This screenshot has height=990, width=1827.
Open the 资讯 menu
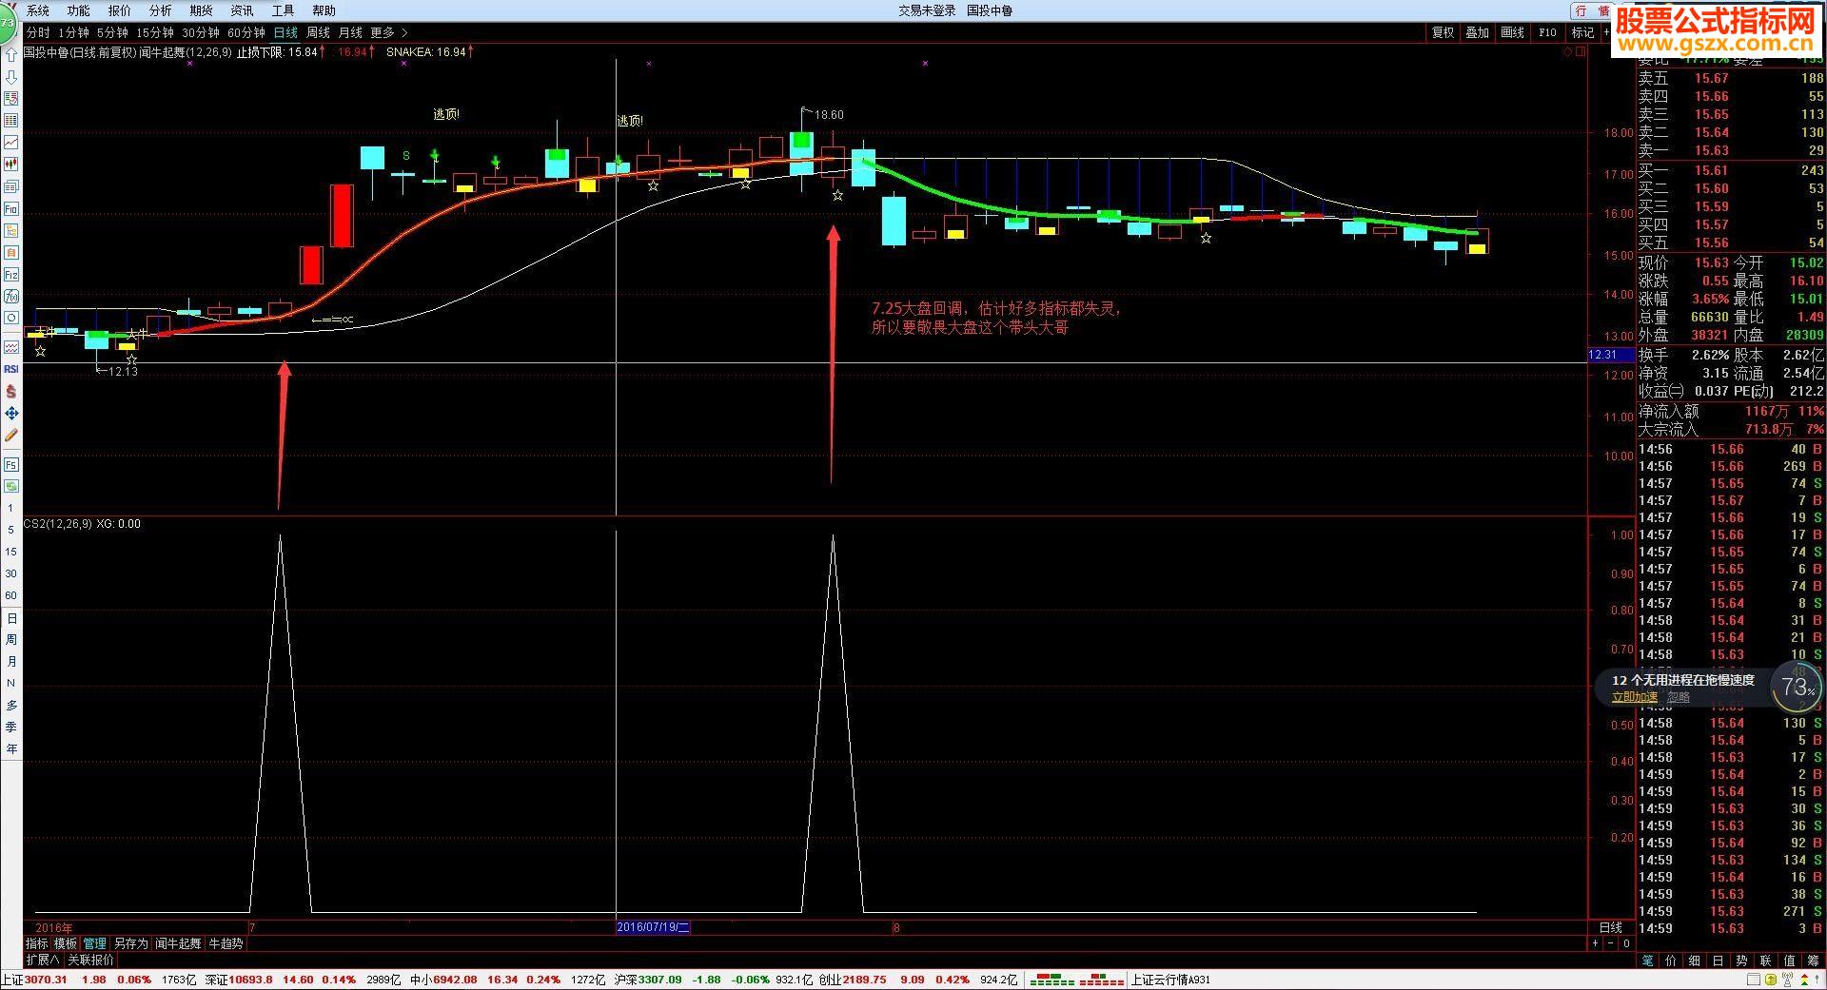pyautogui.click(x=243, y=10)
